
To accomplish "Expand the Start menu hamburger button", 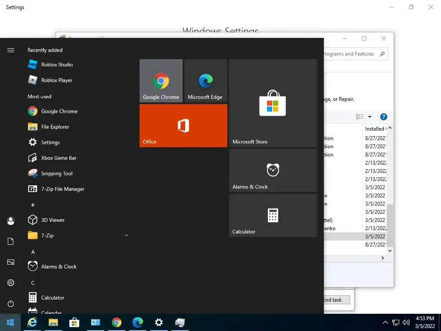I will coord(11,50).
